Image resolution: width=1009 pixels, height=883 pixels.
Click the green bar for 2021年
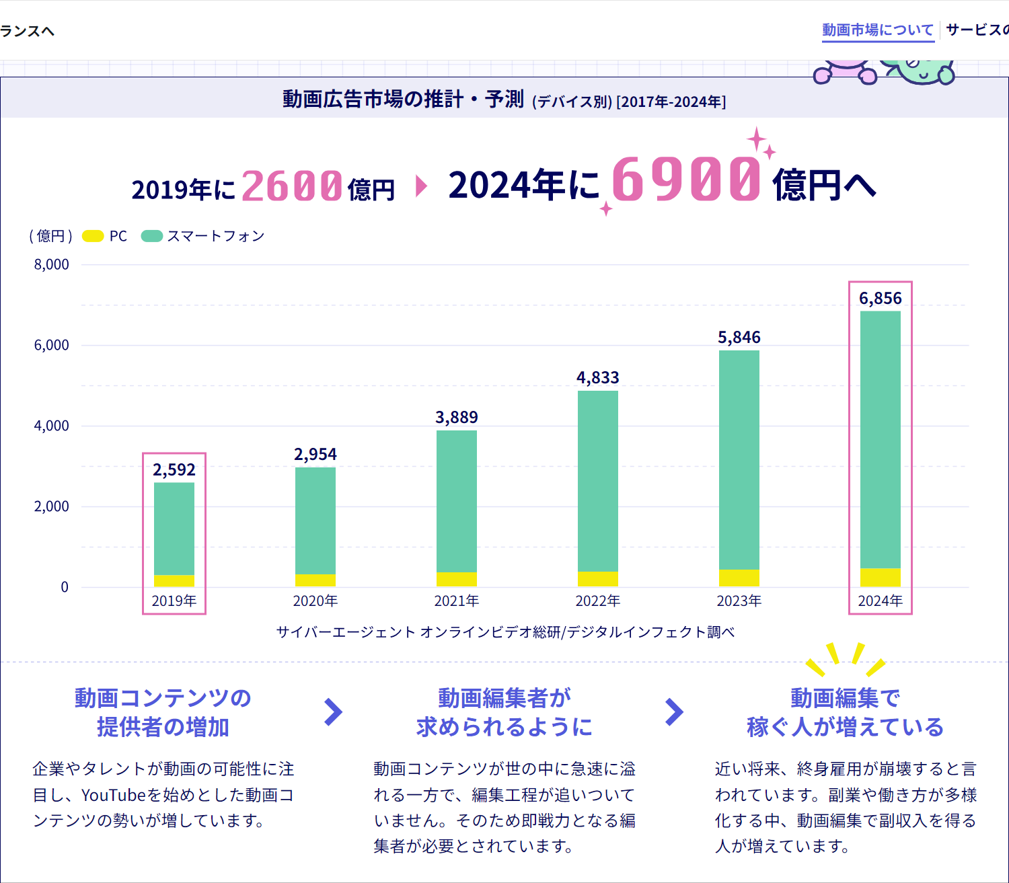(457, 501)
